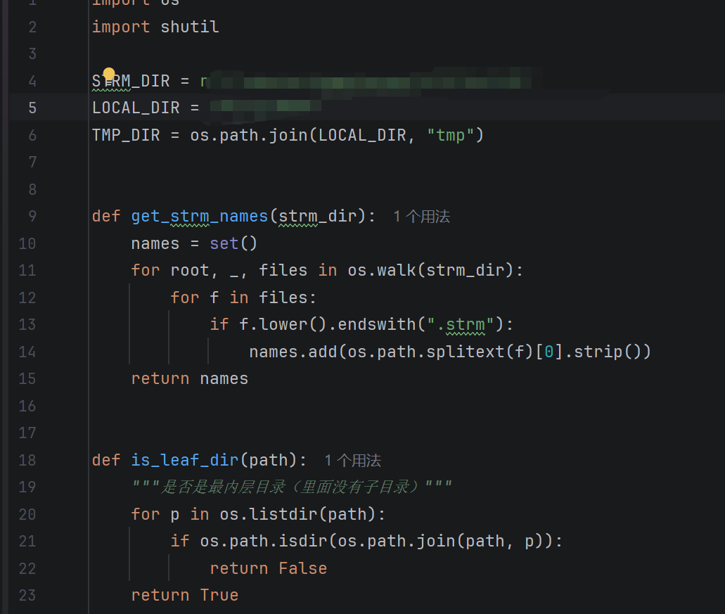Image resolution: width=725 pixels, height=614 pixels.
Task: Click the Chinese docstring in is_leaf_dir
Action: point(292,487)
